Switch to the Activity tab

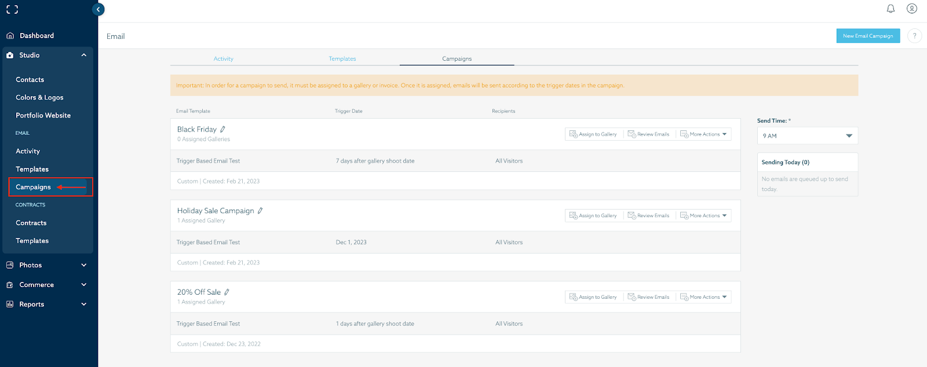[223, 59]
